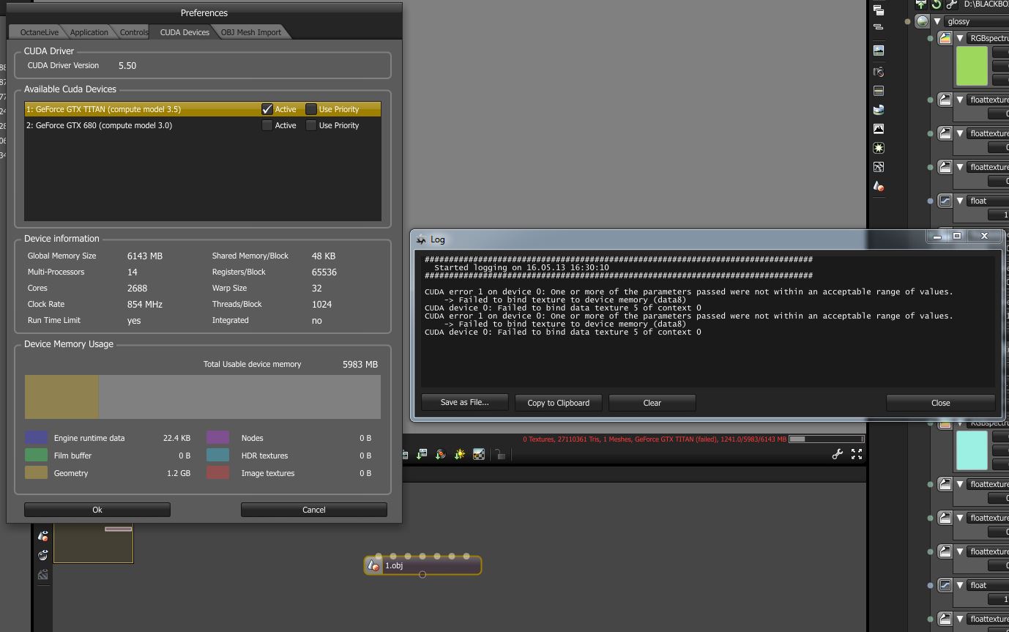Click the sun burst icon in vertical toolbar
This screenshot has width=1009, height=632.
tap(879, 148)
